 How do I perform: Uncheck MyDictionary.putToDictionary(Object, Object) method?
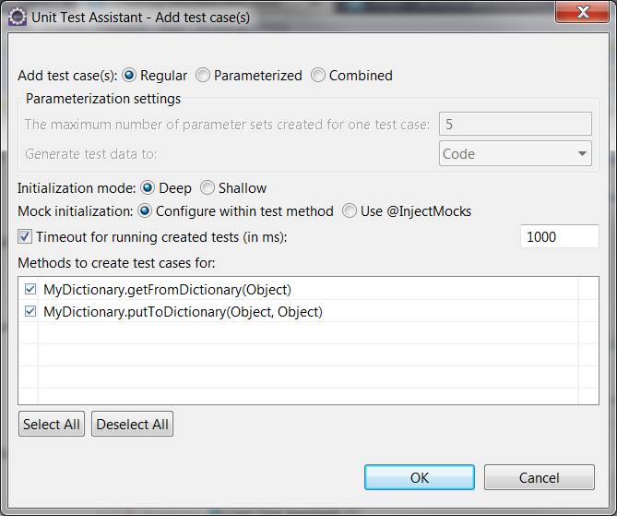(x=30, y=311)
